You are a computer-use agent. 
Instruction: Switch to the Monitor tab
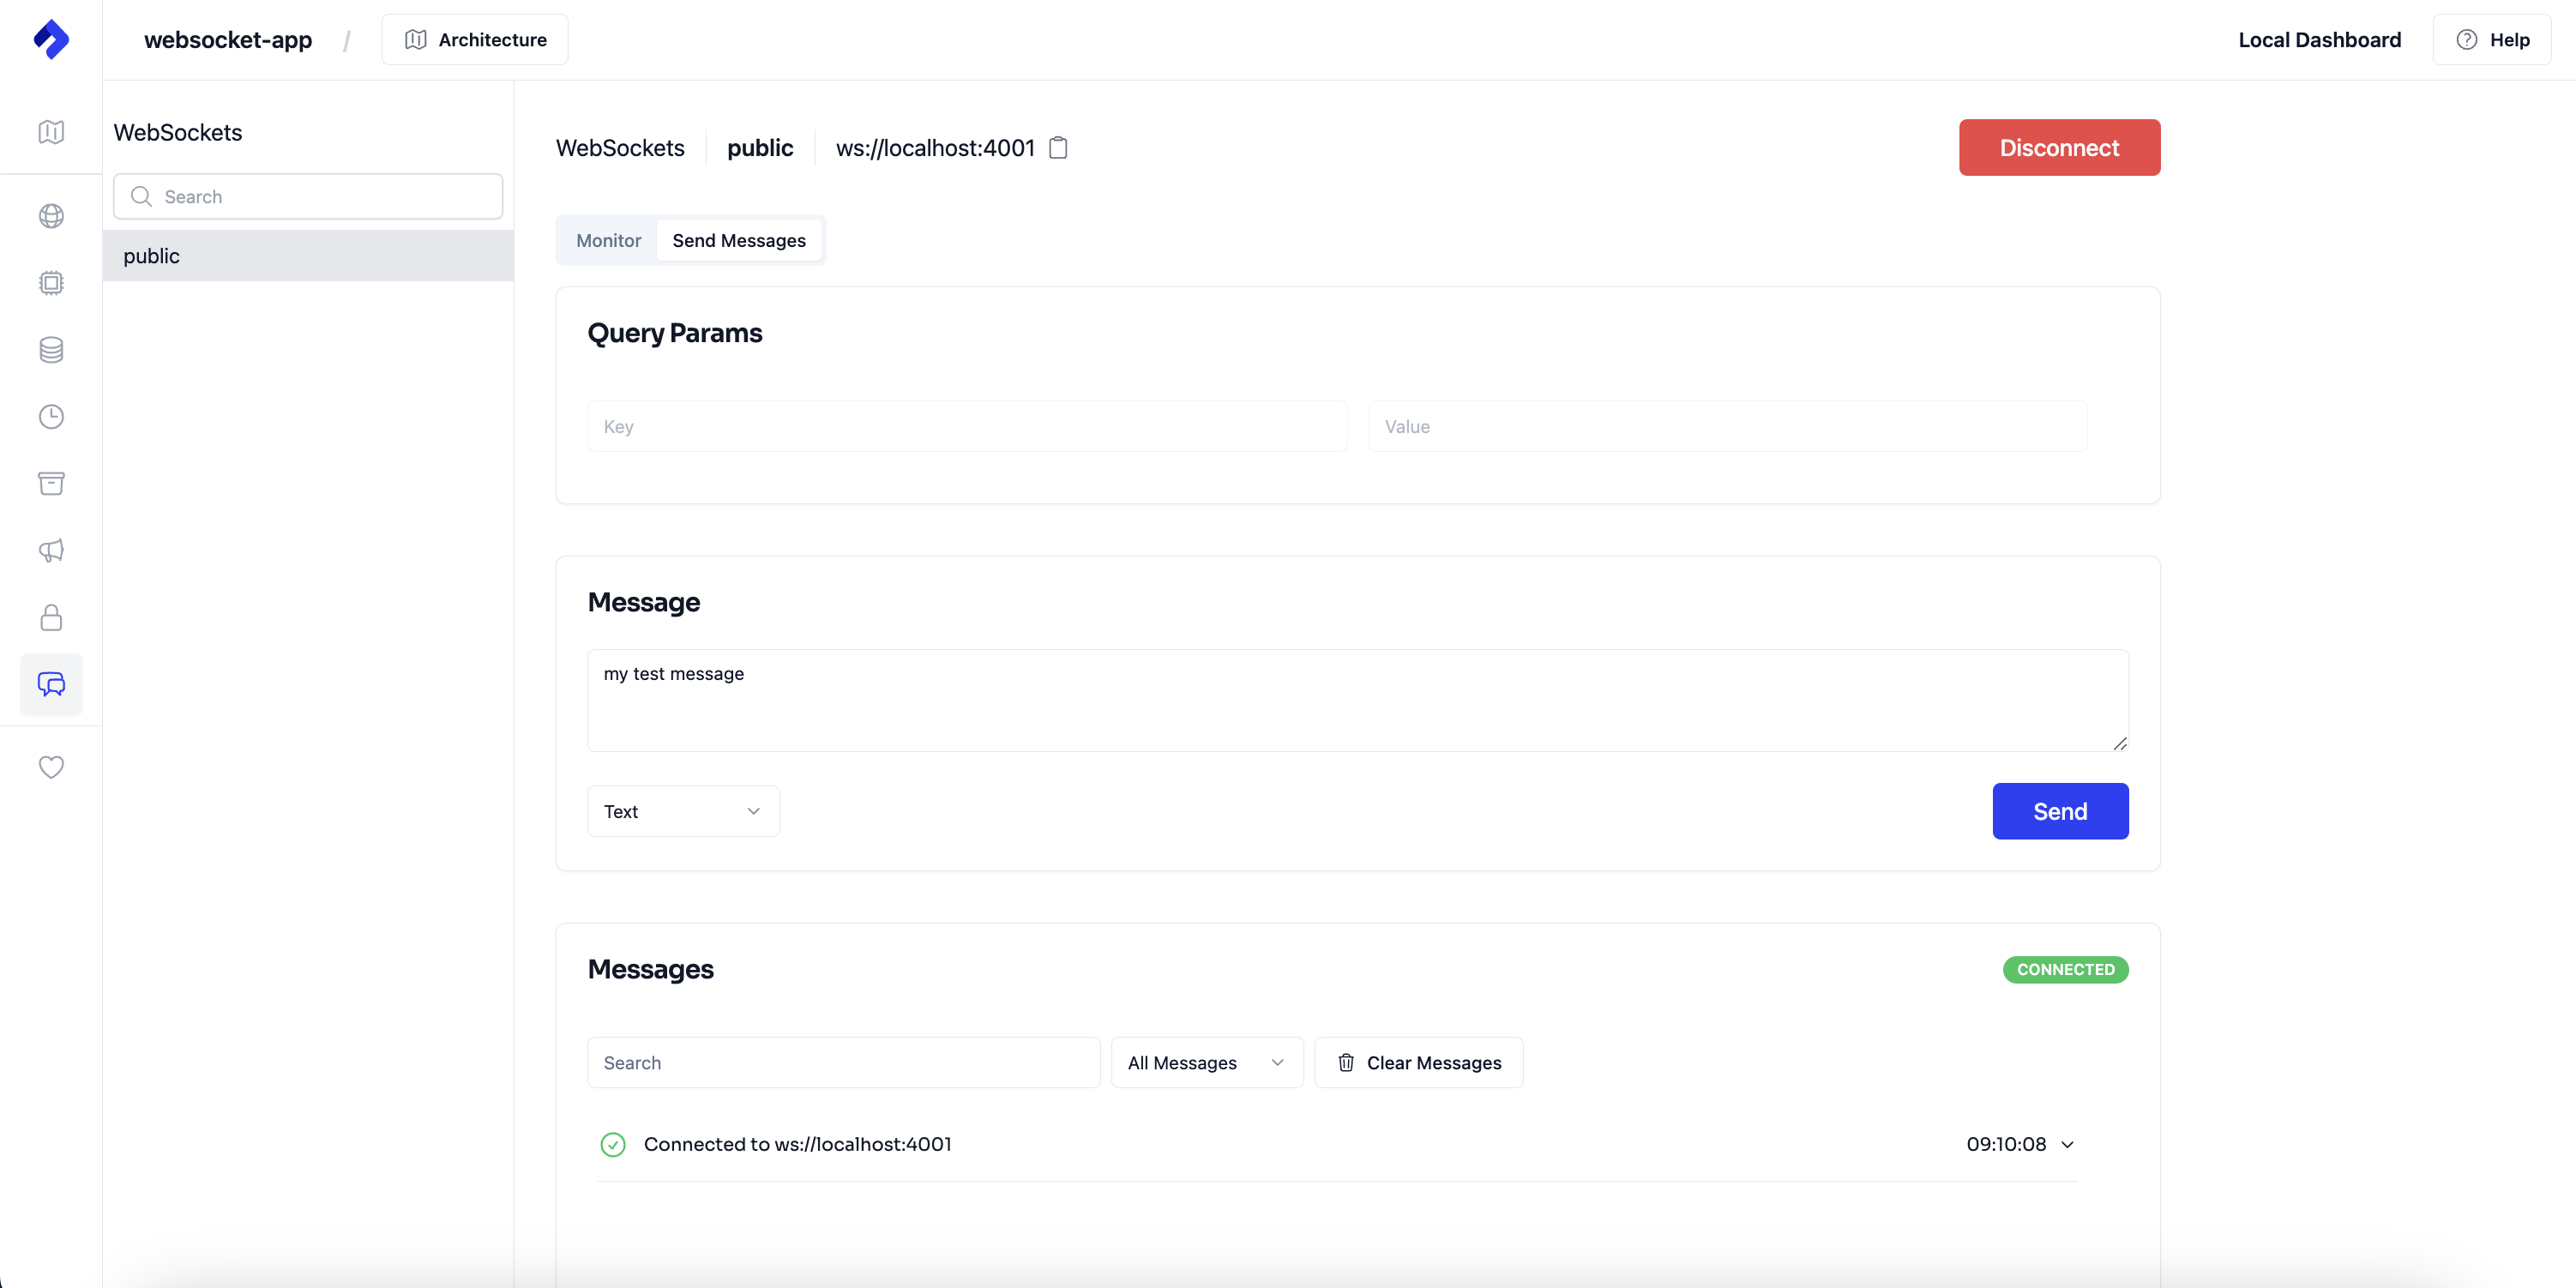[x=608, y=240]
